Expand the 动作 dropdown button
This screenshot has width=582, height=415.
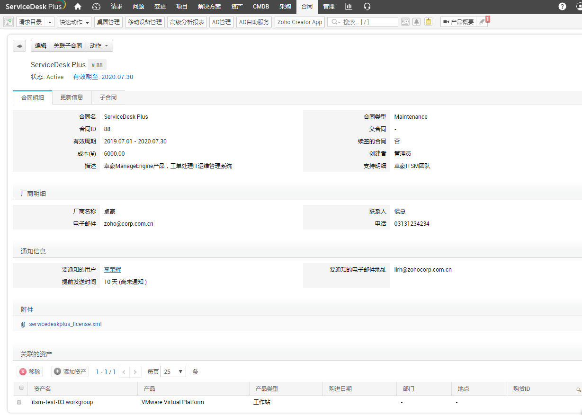tap(99, 46)
